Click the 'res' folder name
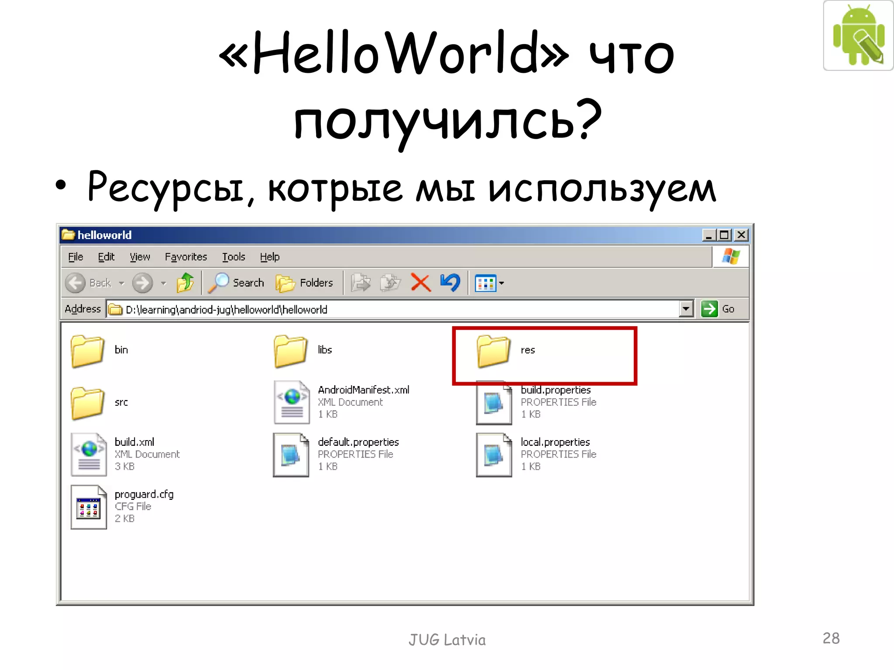Viewport: 894px width, 670px height. 528,350
